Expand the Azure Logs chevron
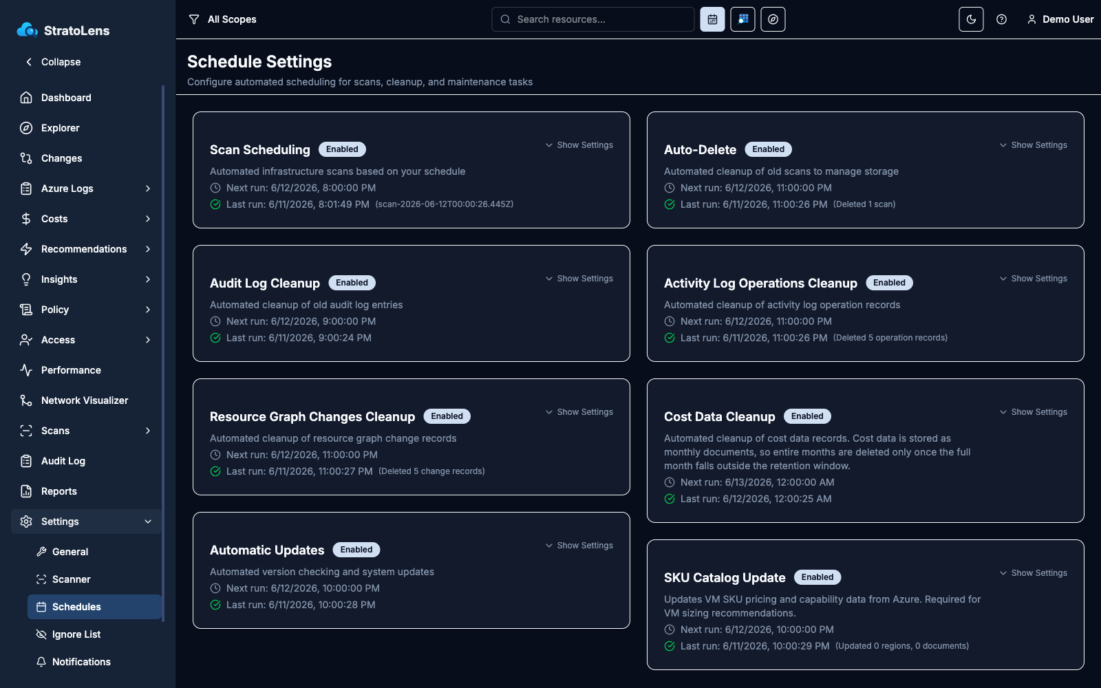This screenshot has height=688, width=1101. (x=148, y=189)
